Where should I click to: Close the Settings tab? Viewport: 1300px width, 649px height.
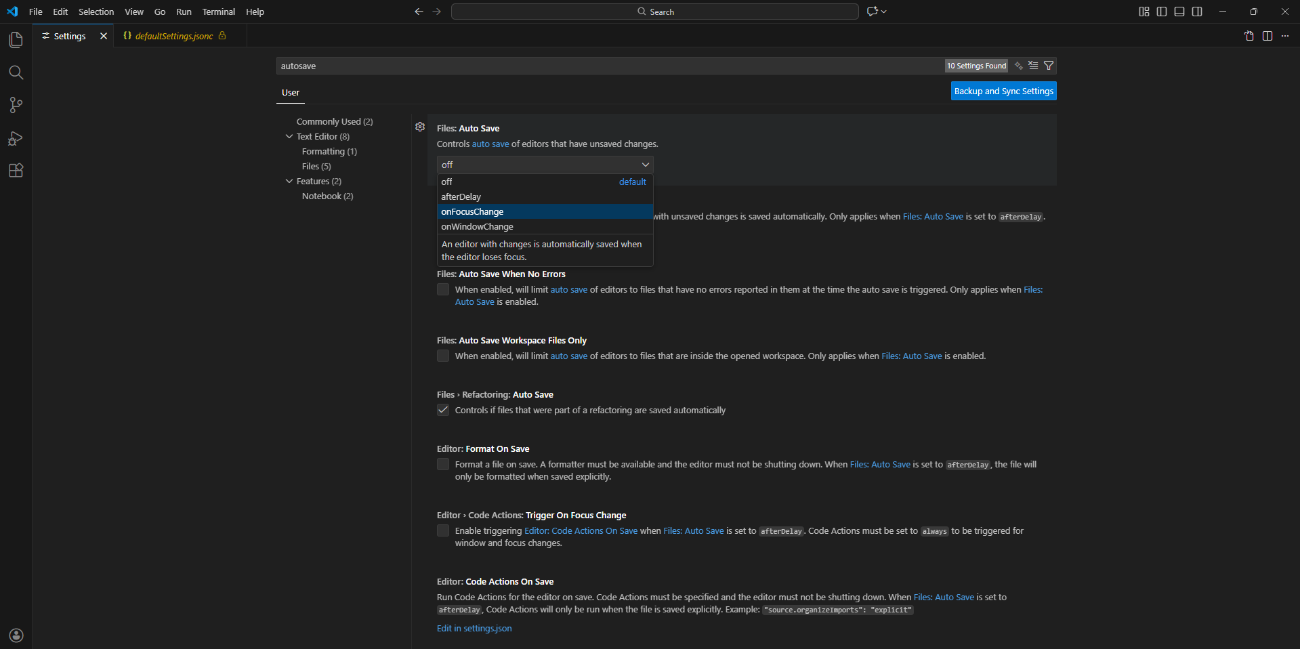[104, 36]
